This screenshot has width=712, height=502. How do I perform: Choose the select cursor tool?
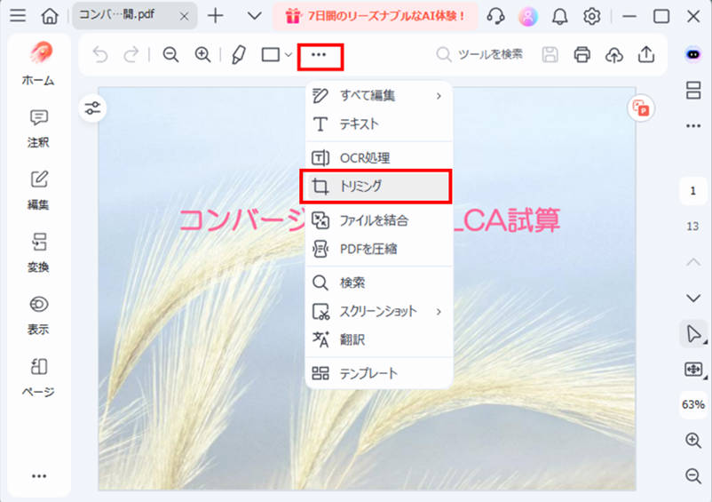[693, 333]
